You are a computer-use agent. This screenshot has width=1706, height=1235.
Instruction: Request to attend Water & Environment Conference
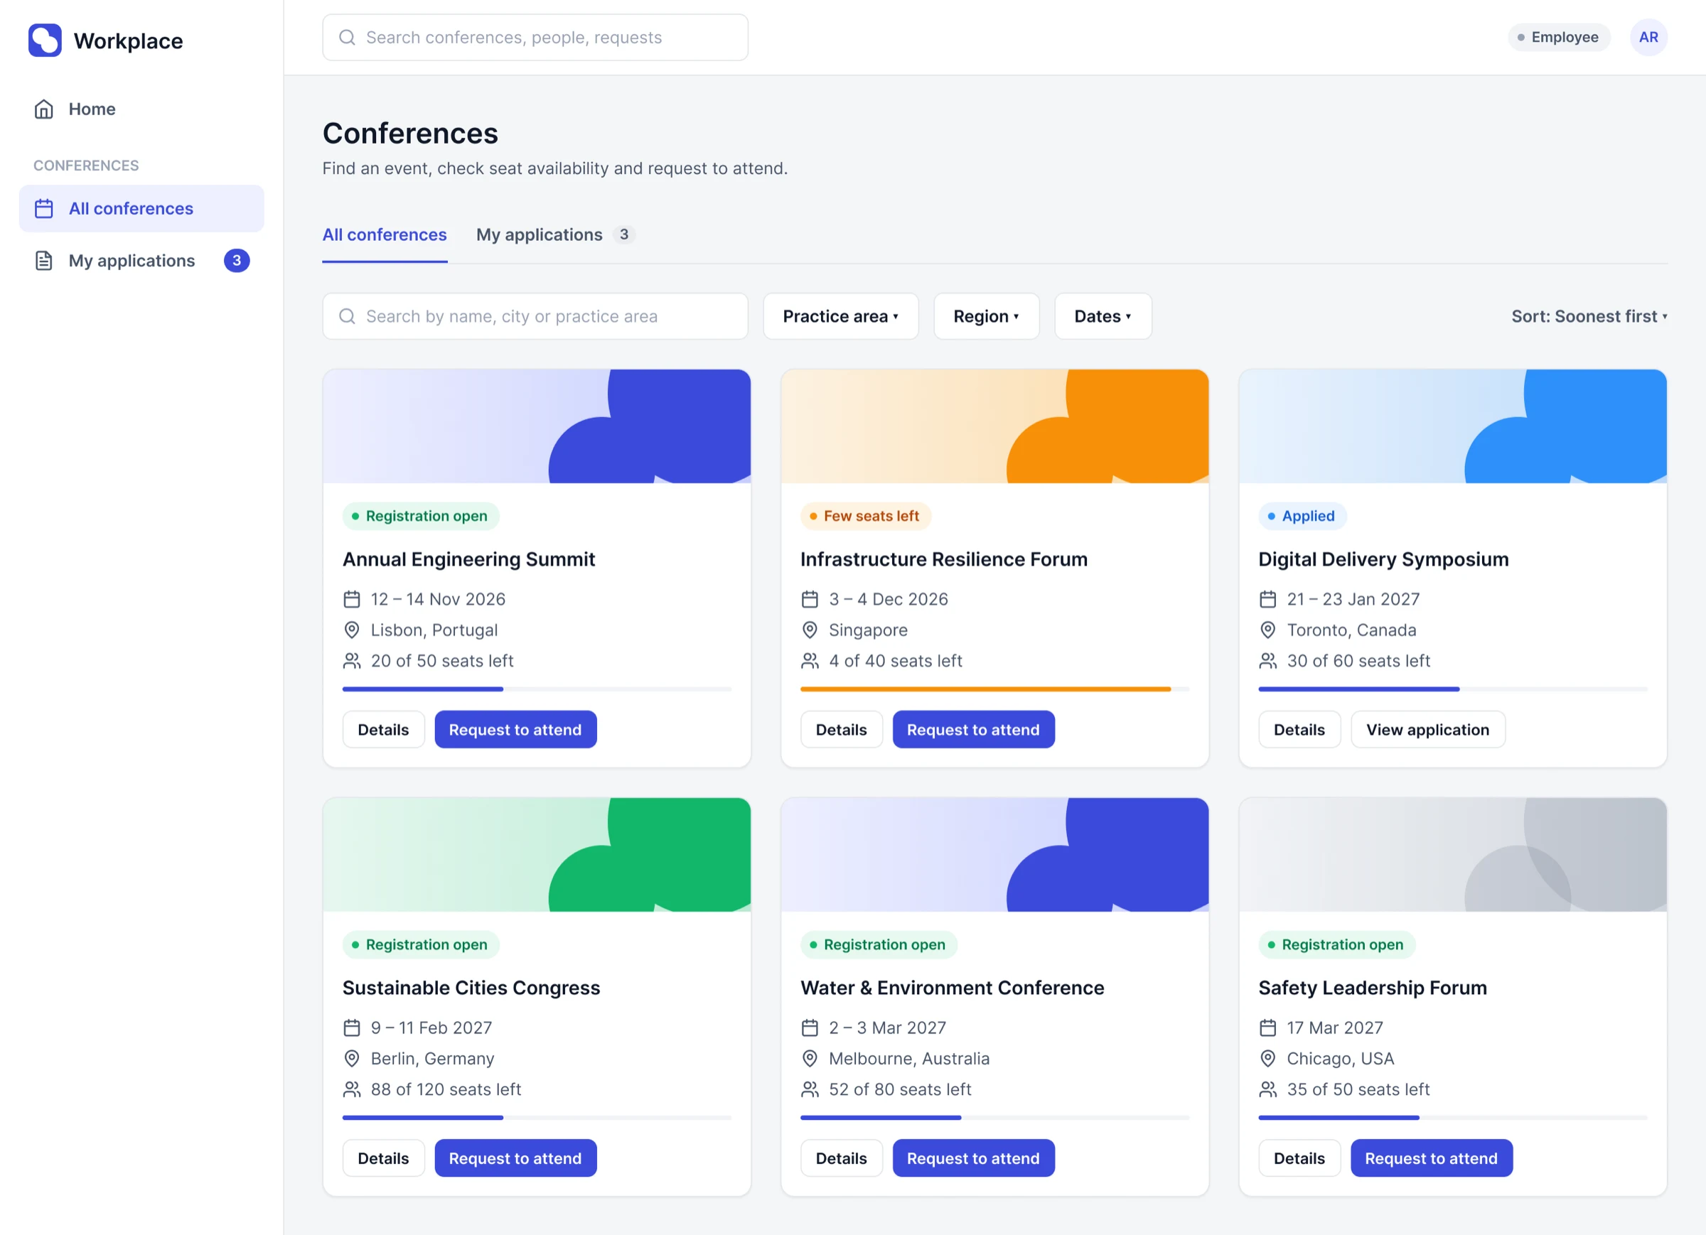pos(972,1158)
